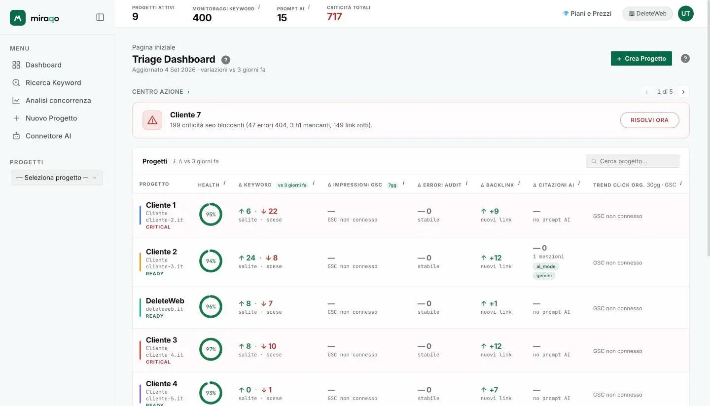Image resolution: width=710 pixels, height=406 pixels.
Task: Click the 717 Criticità Totali value
Action: pyautogui.click(x=334, y=17)
